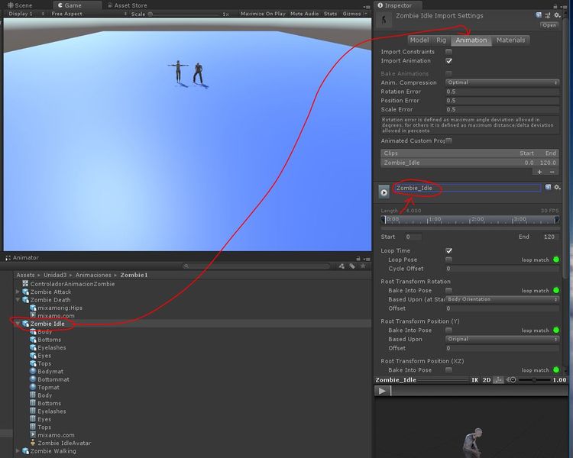Click the clip Start frame field
573x458 pixels.
(x=413, y=237)
